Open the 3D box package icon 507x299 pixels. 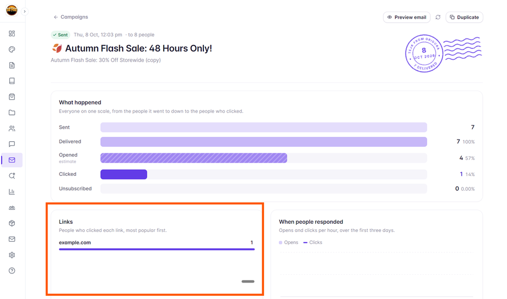click(x=12, y=223)
